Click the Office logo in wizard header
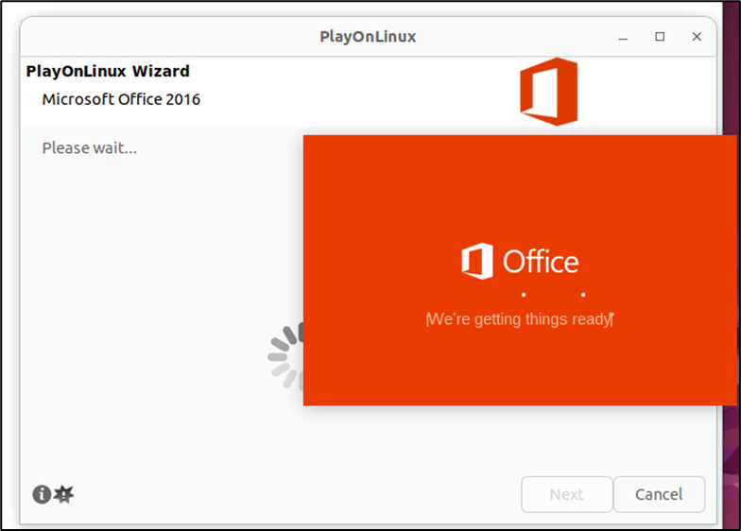This screenshot has width=741, height=531. pyautogui.click(x=548, y=92)
